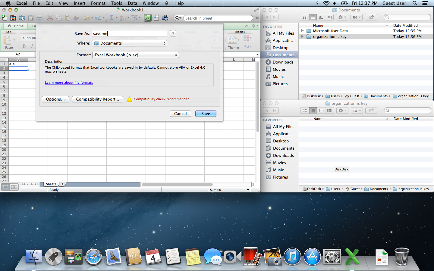Image resolution: width=434 pixels, height=271 pixels.
Task: Click the Open file icon in Excel toolbar
Action: 22,18
